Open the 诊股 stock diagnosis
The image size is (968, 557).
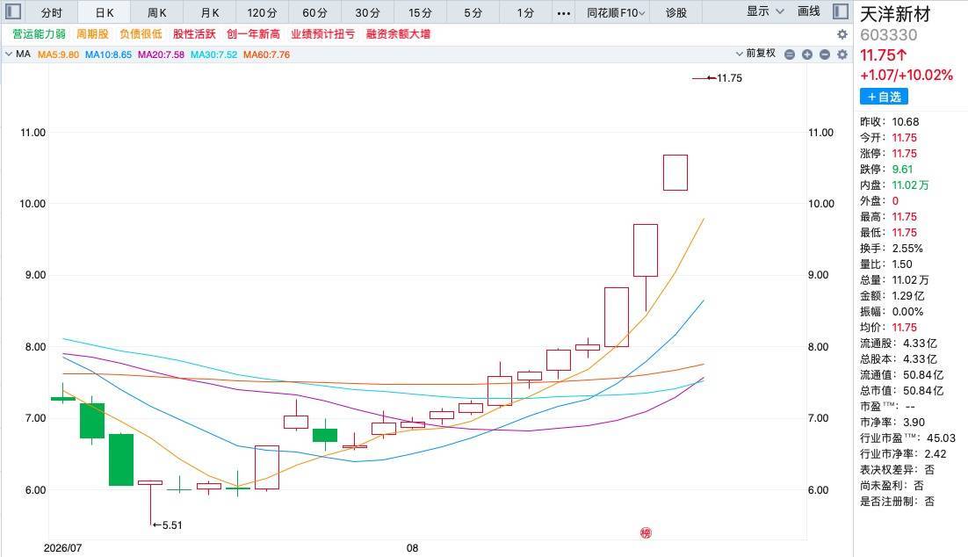tap(676, 13)
